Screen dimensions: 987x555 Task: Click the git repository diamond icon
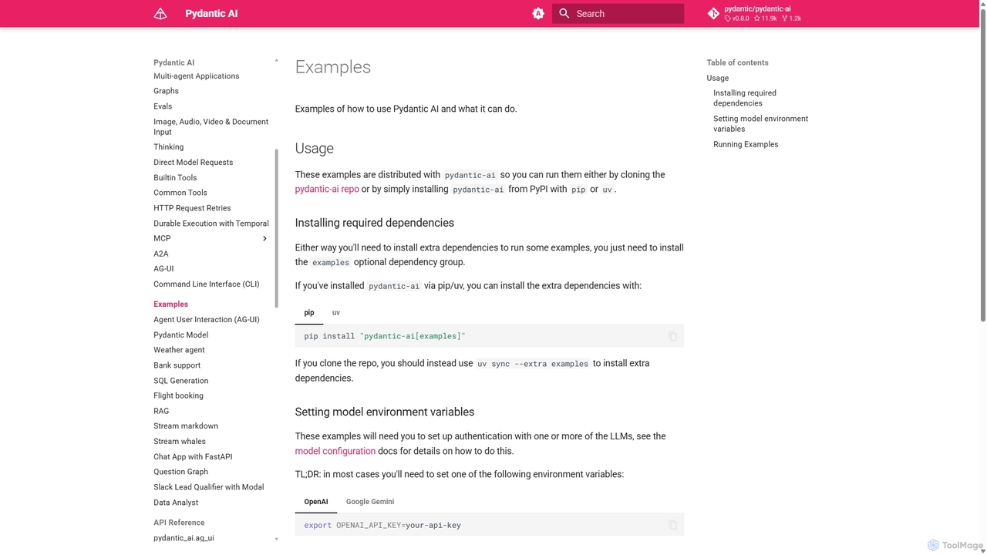(713, 14)
